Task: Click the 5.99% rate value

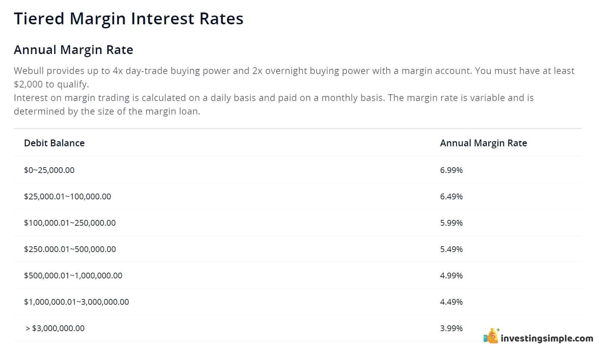Action: tap(451, 223)
